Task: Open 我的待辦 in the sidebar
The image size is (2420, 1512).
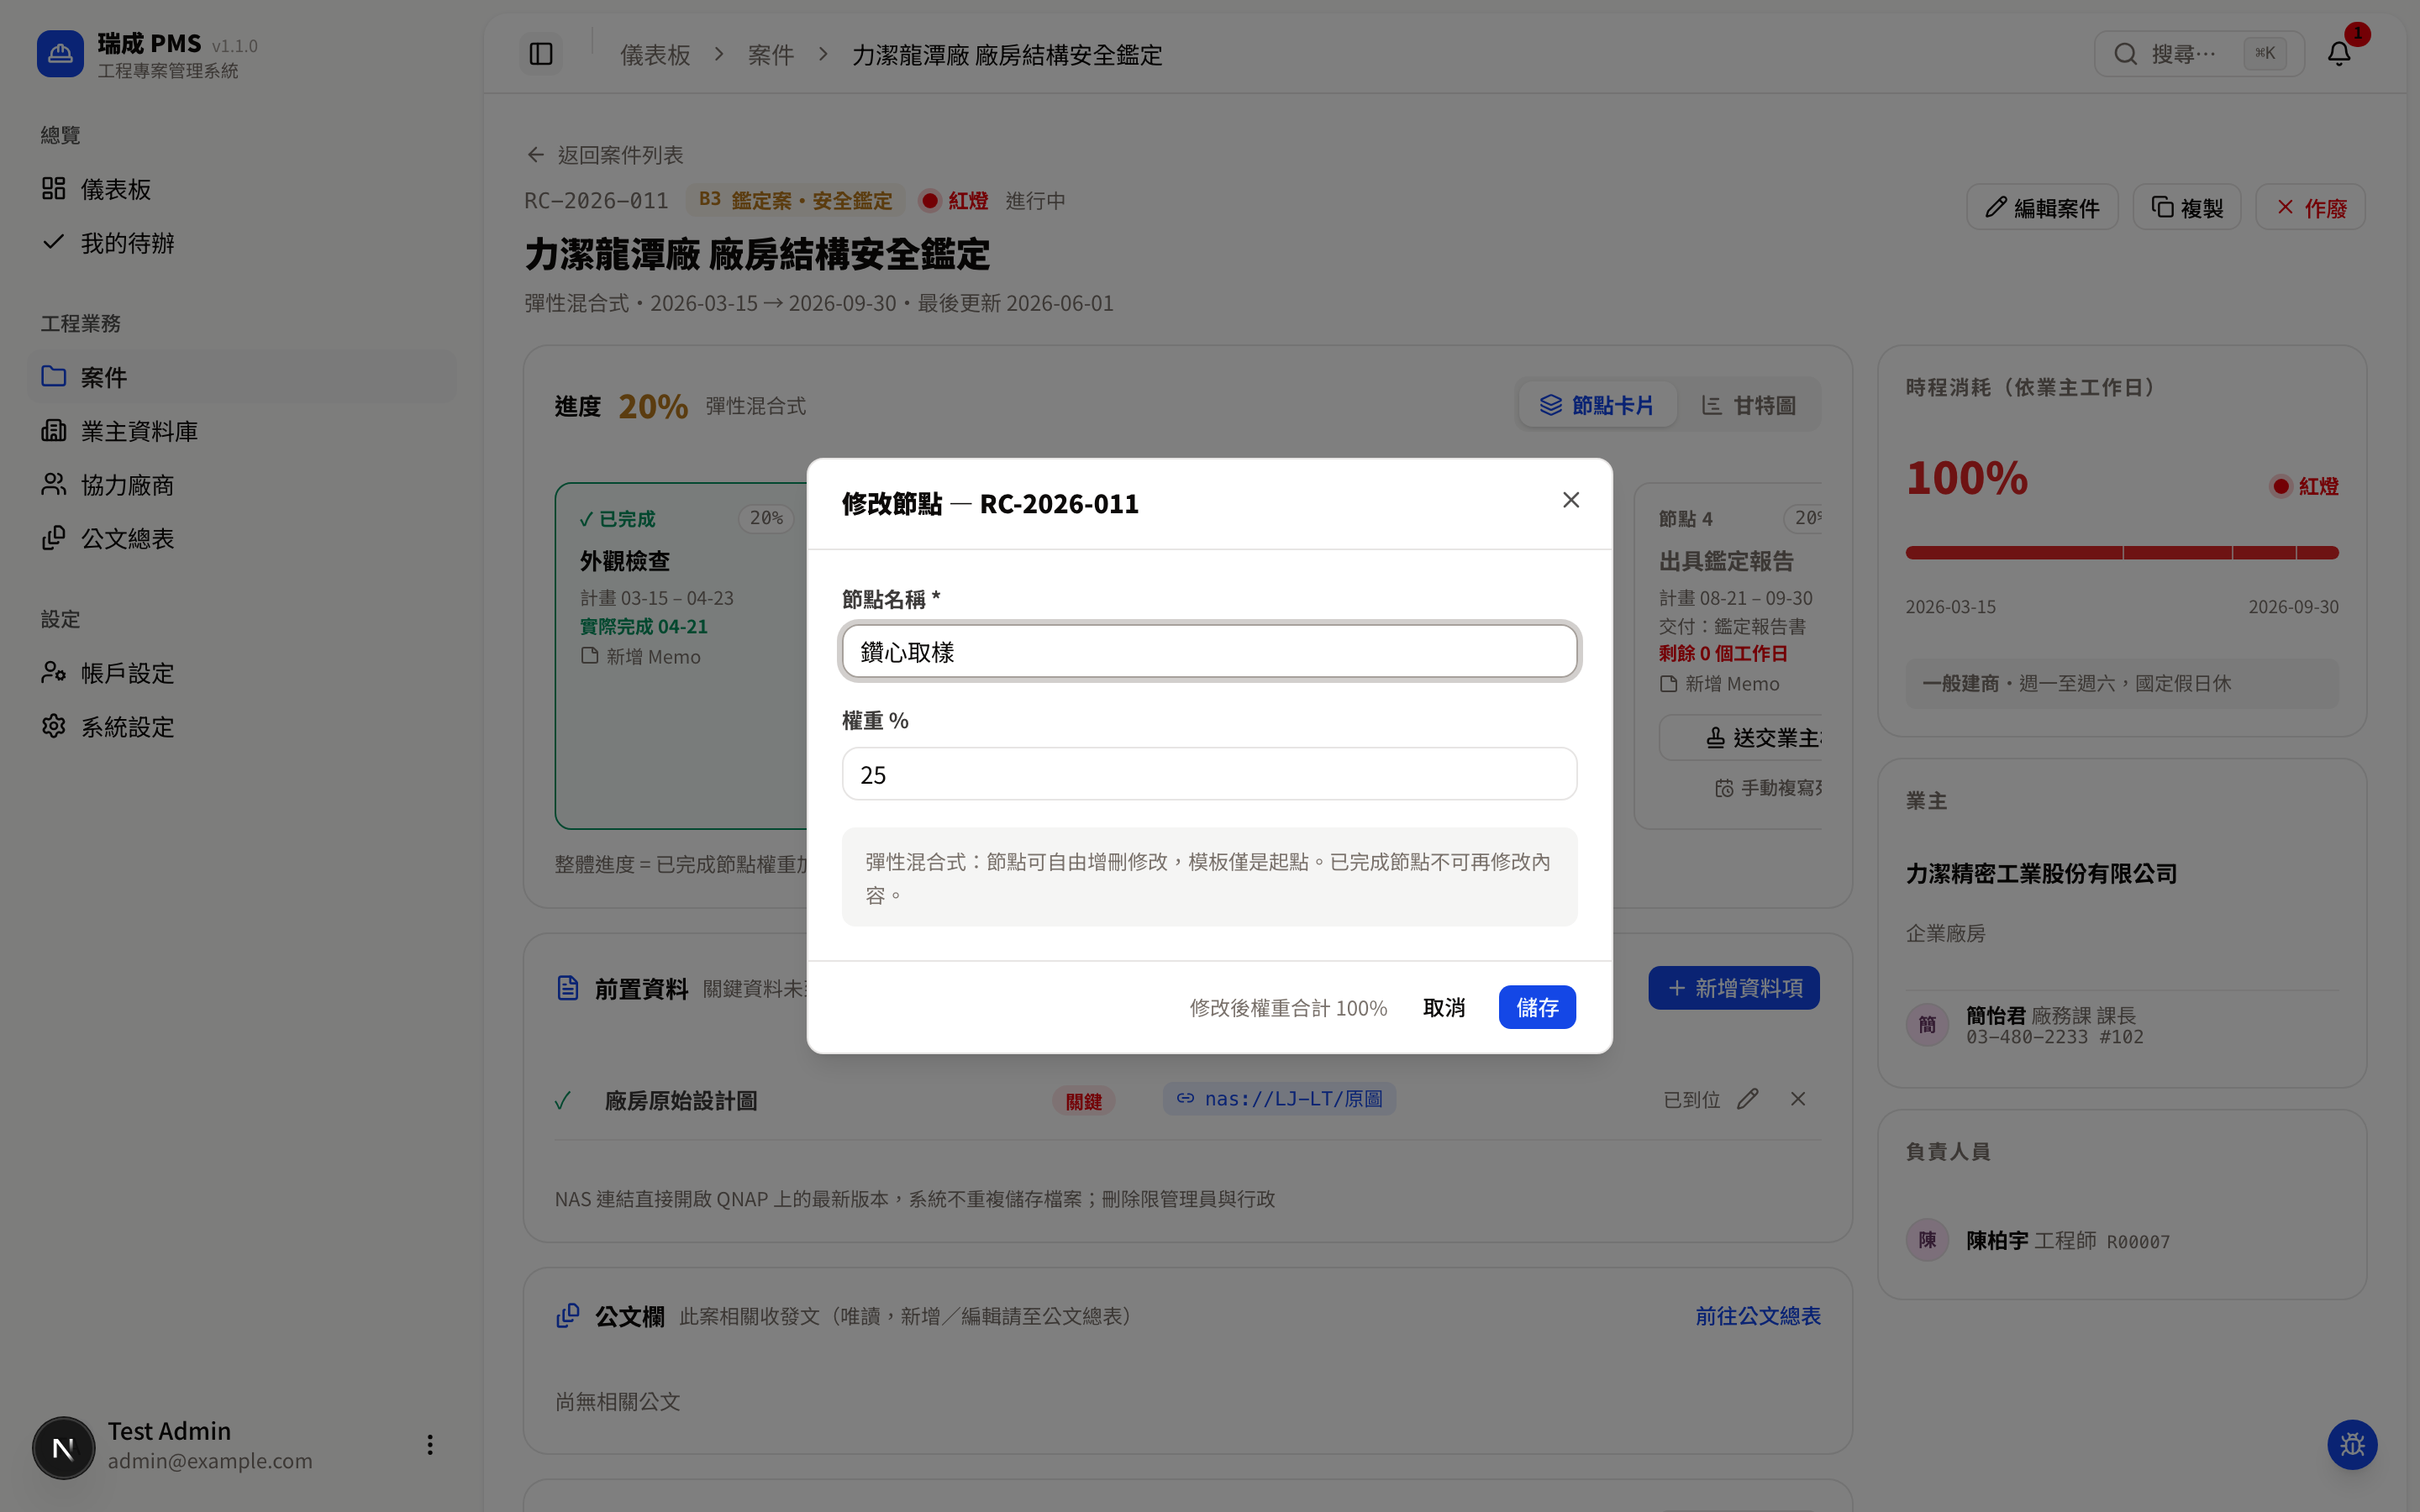Action: point(242,243)
